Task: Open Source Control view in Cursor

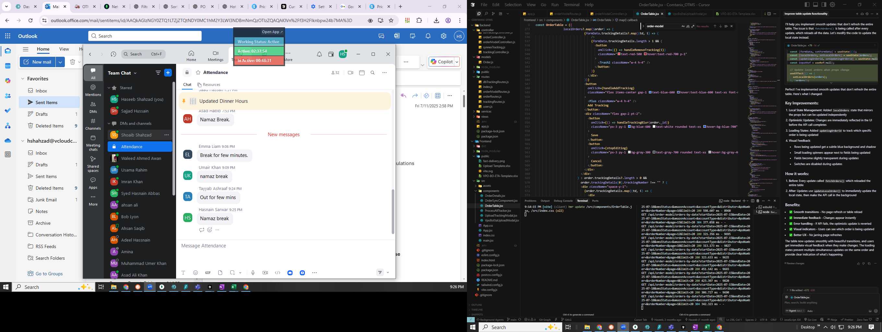Action: pos(493,14)
